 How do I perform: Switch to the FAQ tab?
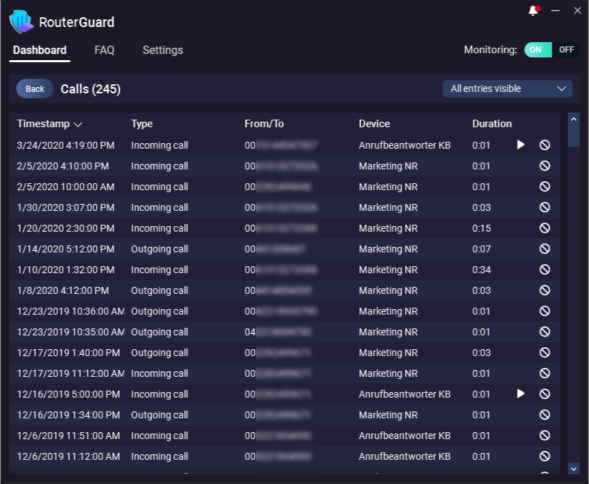(104, 50)
